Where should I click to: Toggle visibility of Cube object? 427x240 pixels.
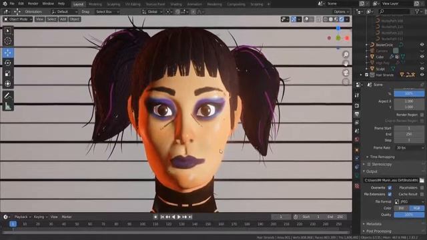422,57
